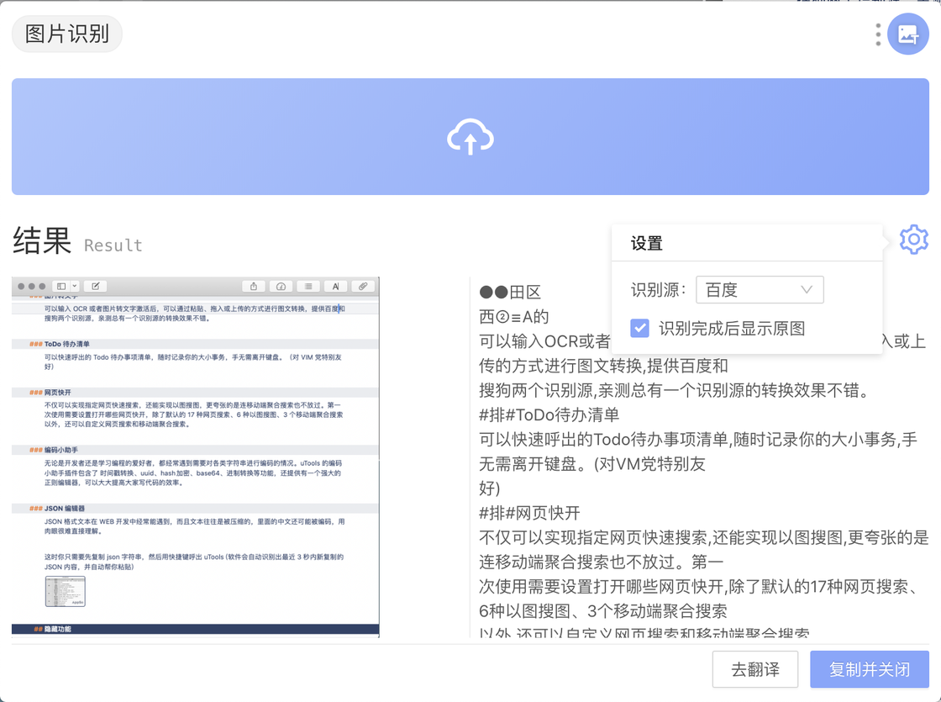Image resolution: width=941 pixels, height=702 pixels.
Task: Click the compose note icon in the preview
Action: point(95,286)
